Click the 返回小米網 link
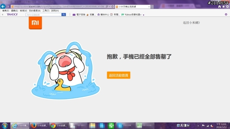Viewport: 230px width, 129px height. [x=192, y=23]
